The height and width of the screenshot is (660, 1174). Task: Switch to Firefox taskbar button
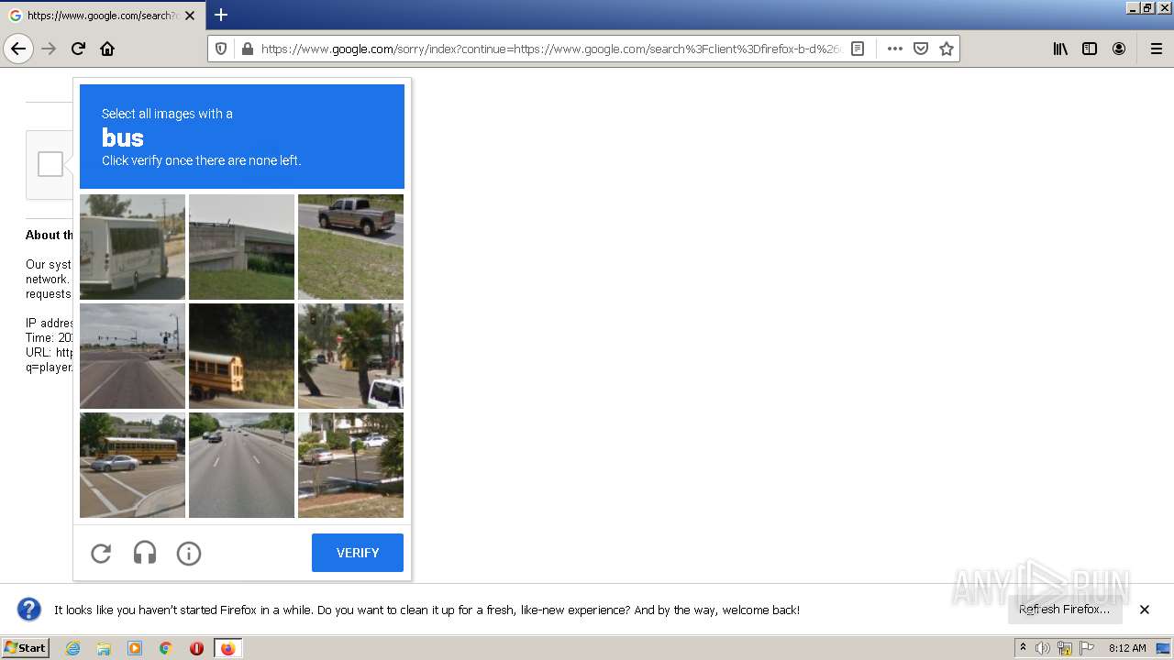[x=227, y=648]
